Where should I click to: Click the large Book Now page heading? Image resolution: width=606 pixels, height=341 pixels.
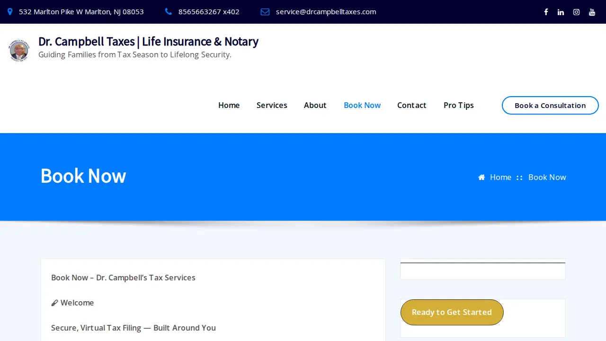tap(83, 176)
